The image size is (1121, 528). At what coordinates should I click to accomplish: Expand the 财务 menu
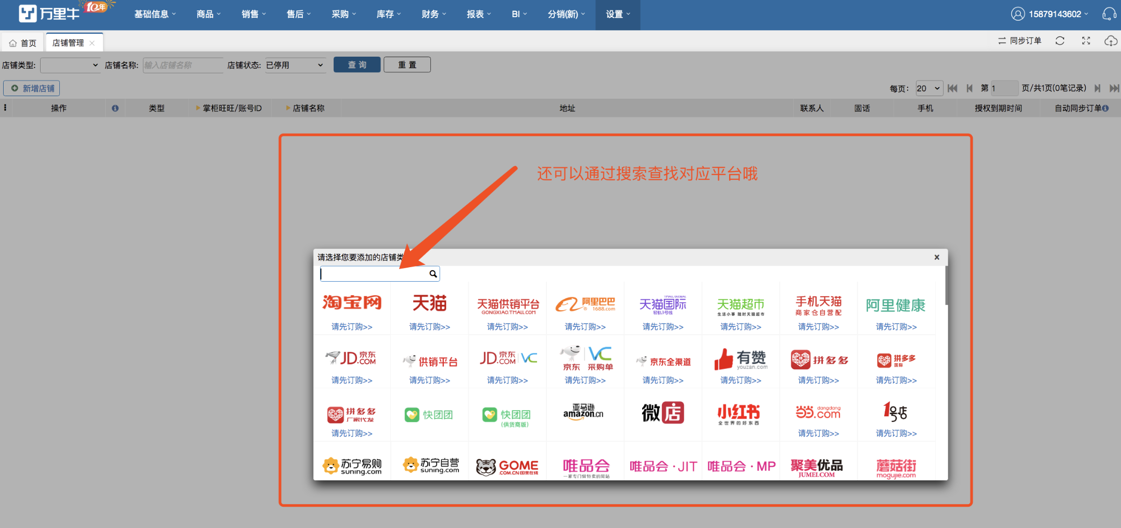[434, 14]
